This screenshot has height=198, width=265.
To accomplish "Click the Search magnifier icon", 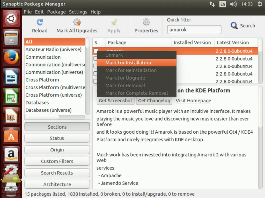I will (x=234, y=26).
